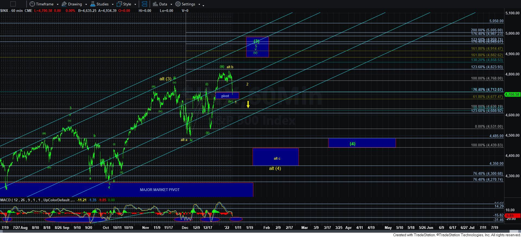Image resolution: width=521 pixels, height=237 pixels.
Task: Click the Studies menu label
Action: [103, 4]
